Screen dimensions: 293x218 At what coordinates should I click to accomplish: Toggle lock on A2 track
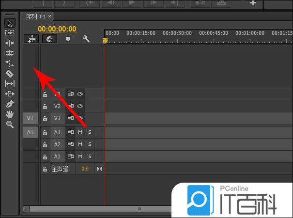coord(45,144)
